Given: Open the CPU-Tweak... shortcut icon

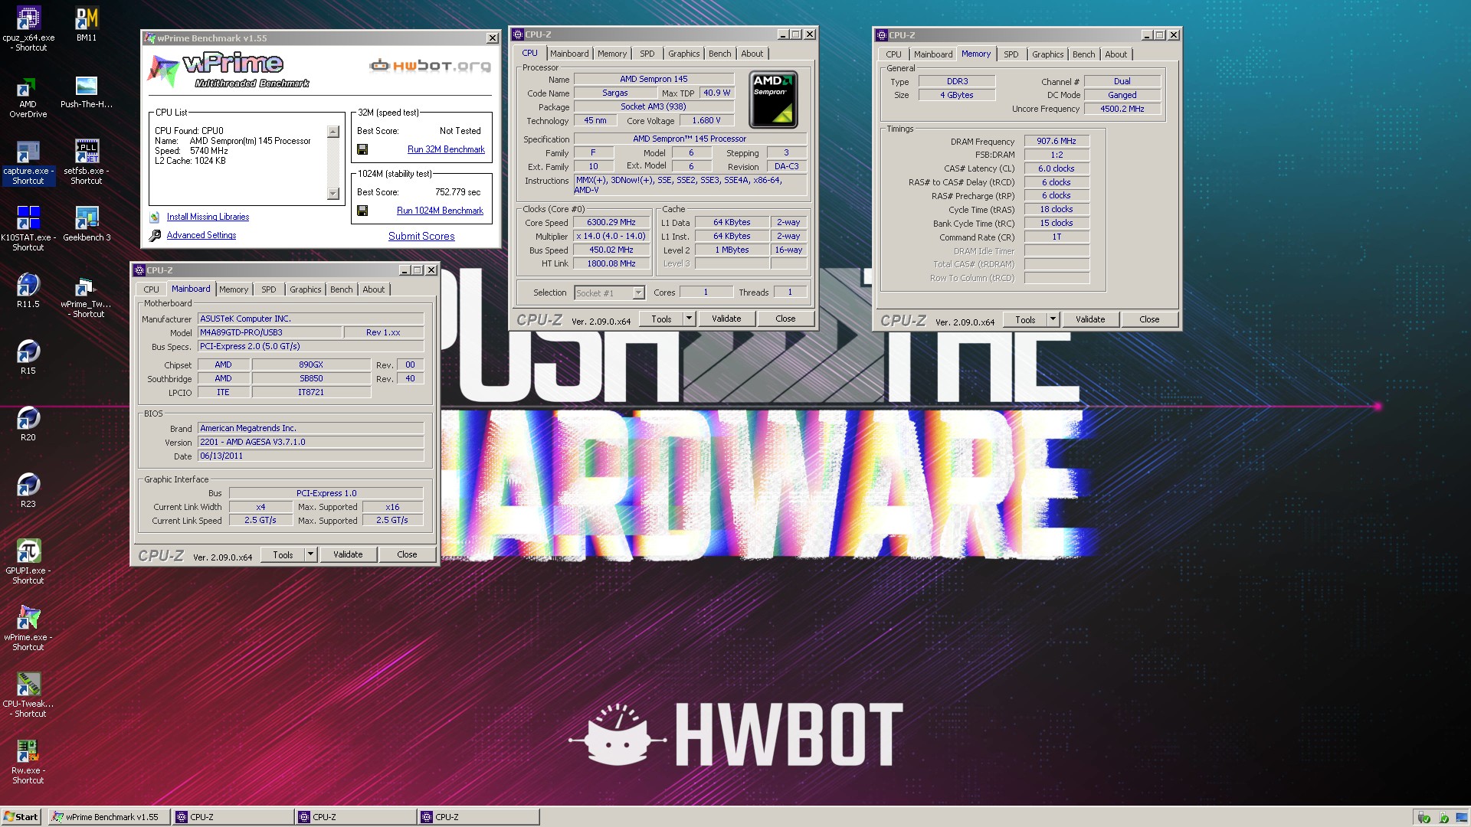Looking at the screenshot, I should click(28, 685).
